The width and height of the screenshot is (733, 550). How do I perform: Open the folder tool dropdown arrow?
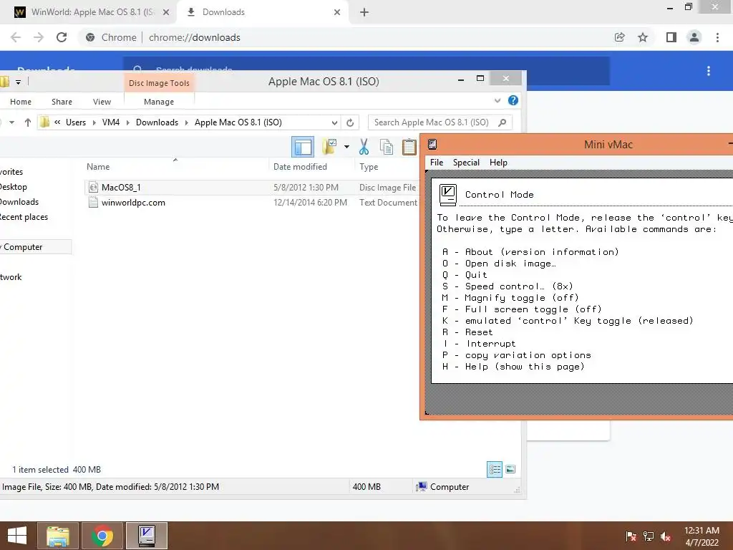pos(346,147)
